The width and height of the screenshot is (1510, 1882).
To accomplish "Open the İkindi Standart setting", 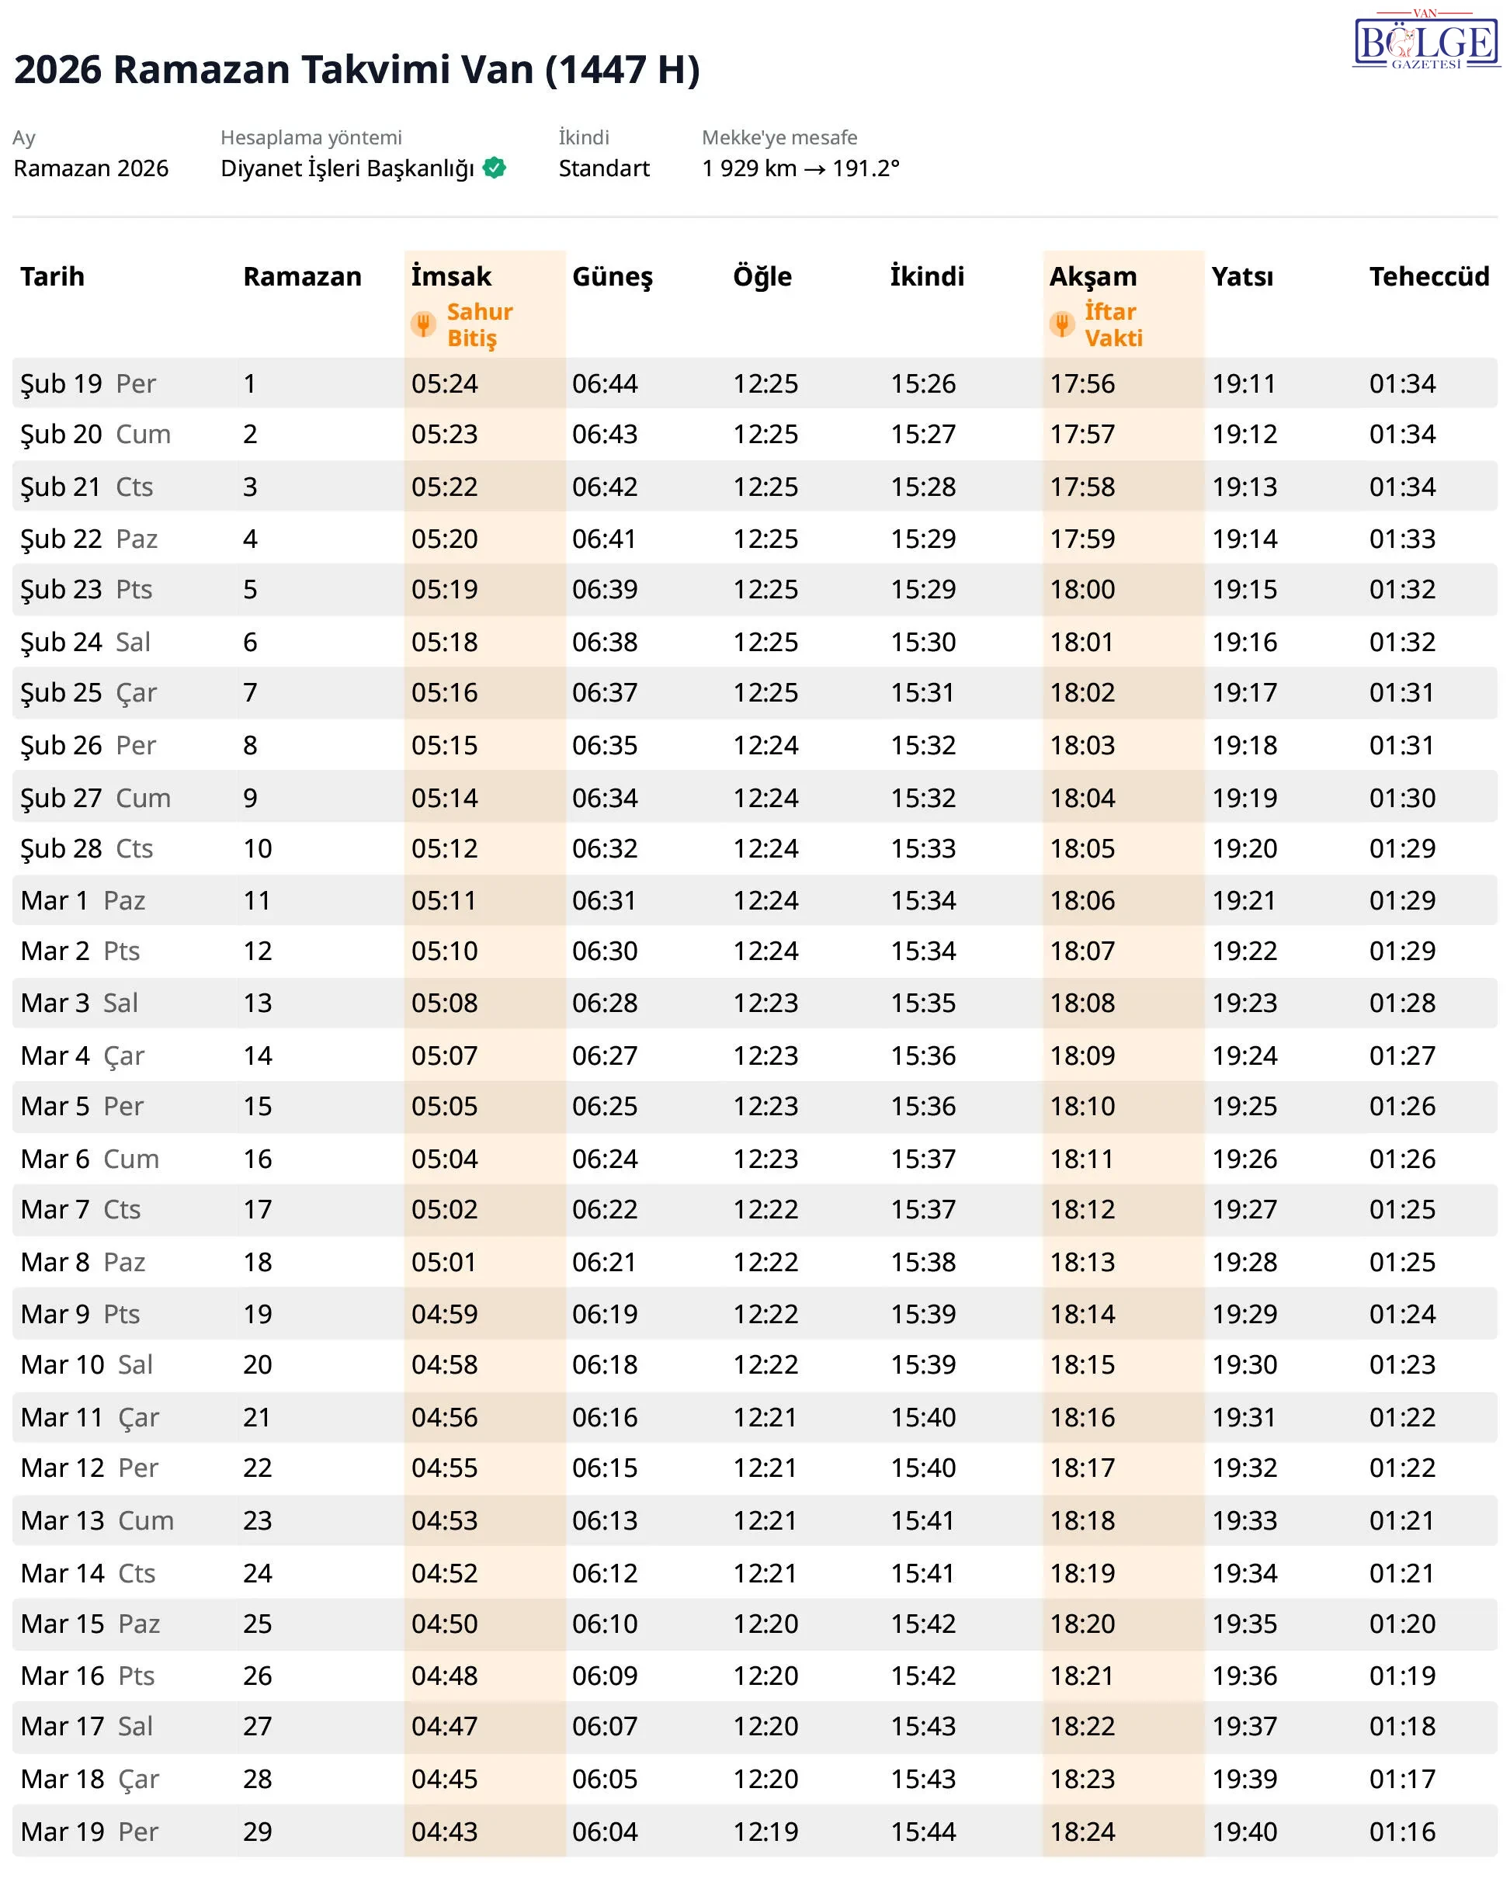I will coord(603,168).
